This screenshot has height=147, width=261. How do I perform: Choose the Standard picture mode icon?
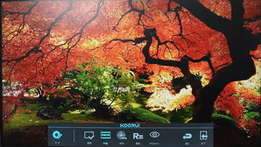tap(89, 135)
